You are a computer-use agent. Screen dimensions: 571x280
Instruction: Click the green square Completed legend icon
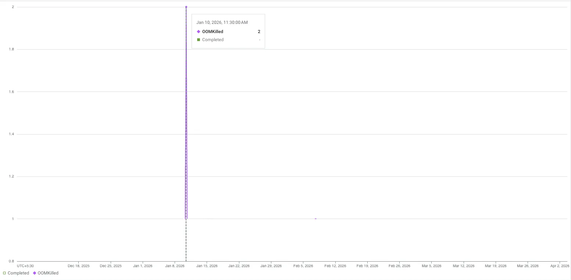(4, 273)
